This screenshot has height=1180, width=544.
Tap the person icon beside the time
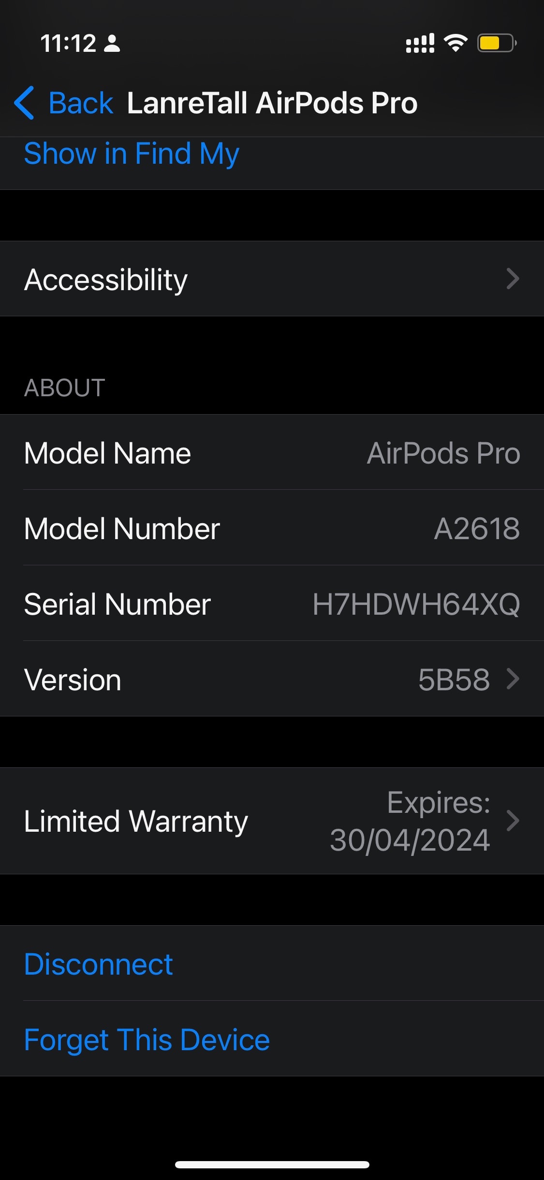click(112, 43)
